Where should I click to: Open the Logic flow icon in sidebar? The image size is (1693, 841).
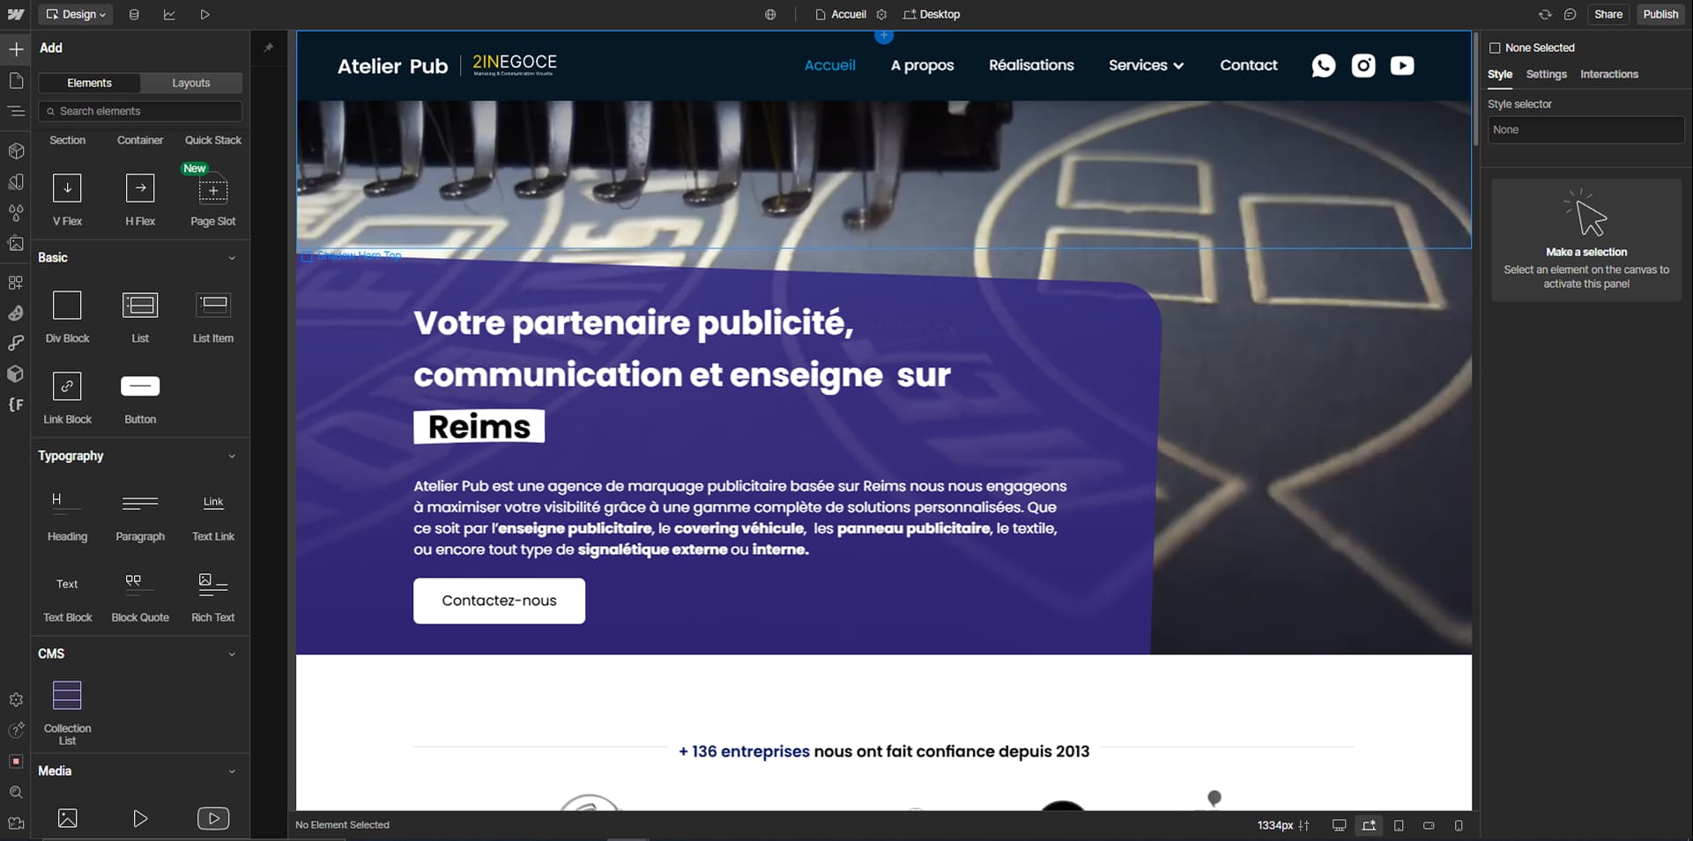coord(16,343)
